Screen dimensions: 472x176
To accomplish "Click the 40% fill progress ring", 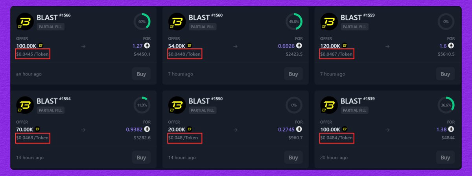I will [x=142, y=22].
